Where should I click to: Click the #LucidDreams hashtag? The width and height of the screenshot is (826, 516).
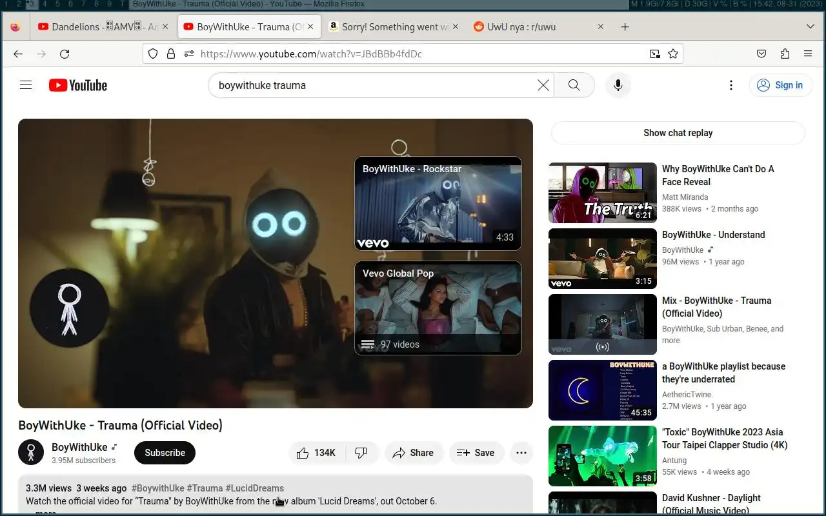(x=255, y=488)
